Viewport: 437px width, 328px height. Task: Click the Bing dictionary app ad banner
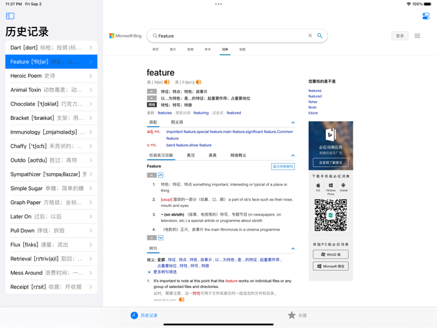(330, 146)
